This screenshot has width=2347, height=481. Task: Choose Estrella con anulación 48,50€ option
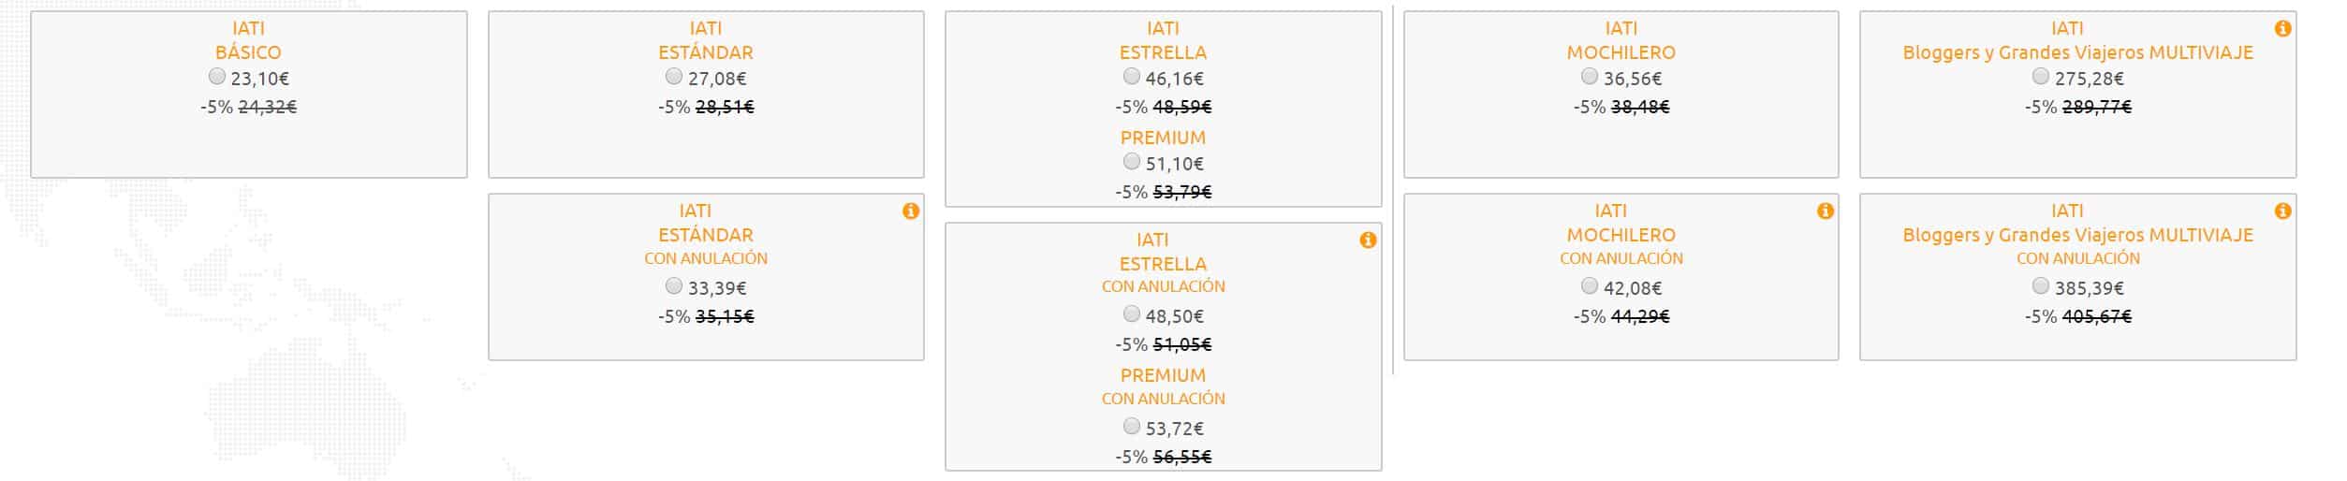point(1132,314)
